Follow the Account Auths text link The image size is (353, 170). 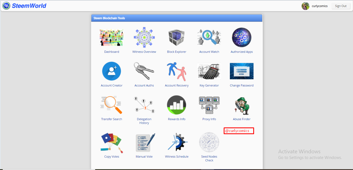click(x=144, y=85)
